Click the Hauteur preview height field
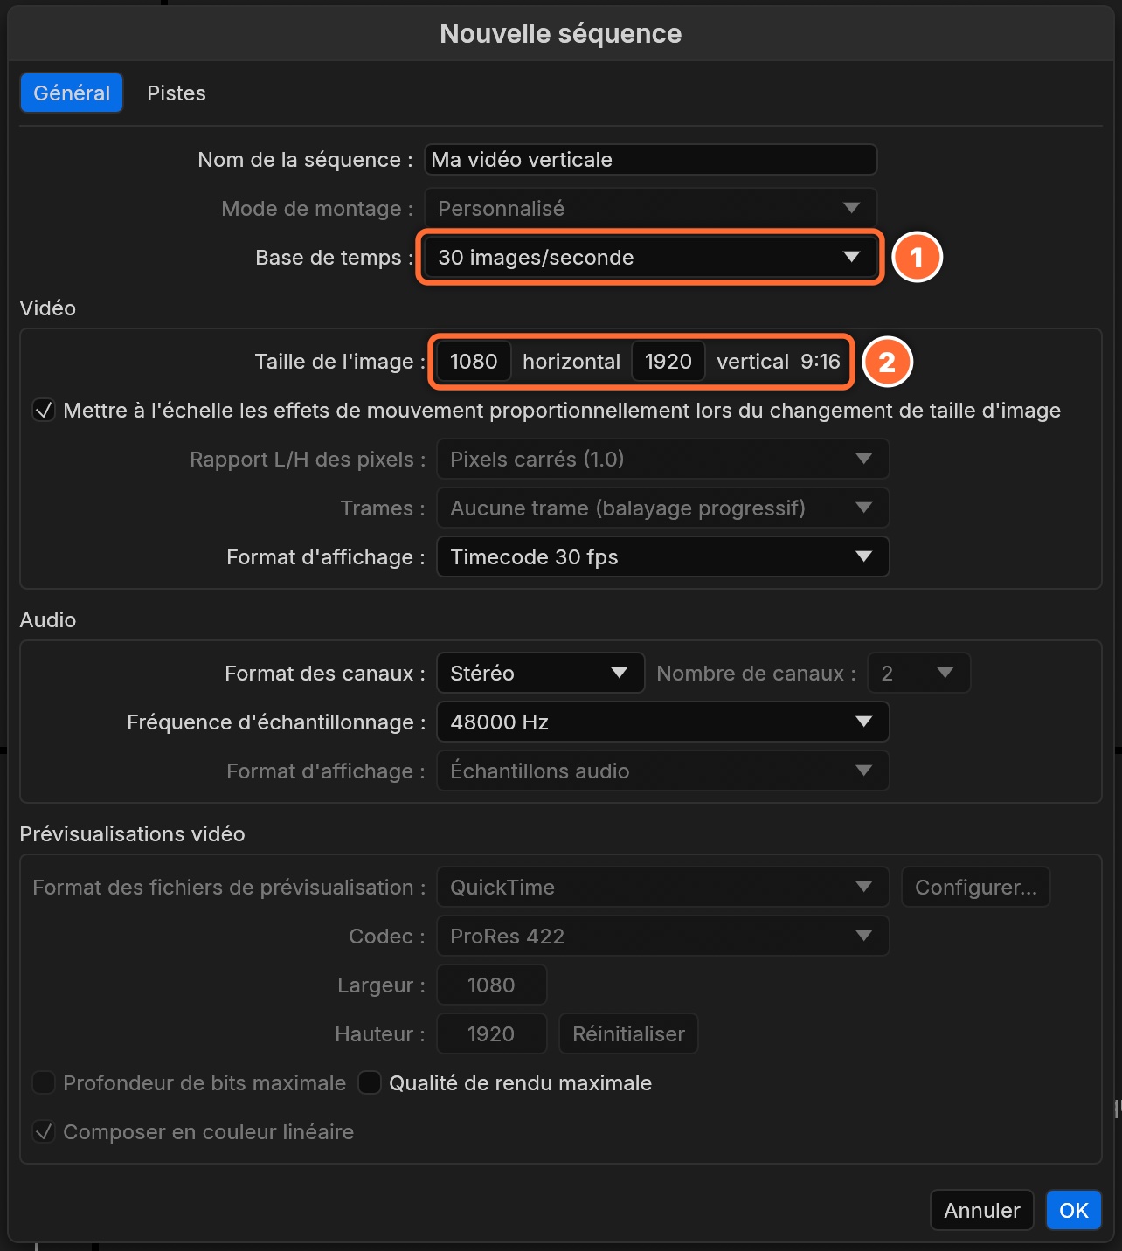Image resolution: width=1122 pixels, height=1251 pixels. click(491, 1034)
